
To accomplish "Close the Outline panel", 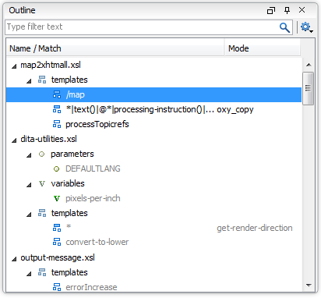I will point(302,10).
